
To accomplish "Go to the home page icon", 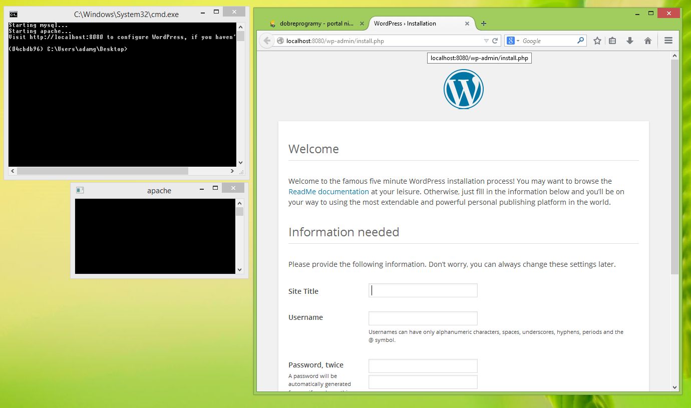I will pos(648,41).
